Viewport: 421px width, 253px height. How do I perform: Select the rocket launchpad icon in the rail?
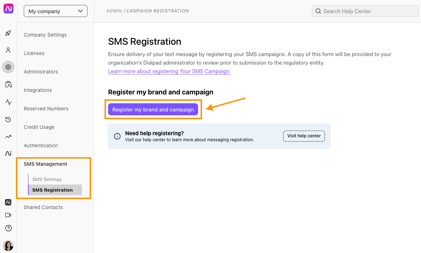click(x=8, y=33)
